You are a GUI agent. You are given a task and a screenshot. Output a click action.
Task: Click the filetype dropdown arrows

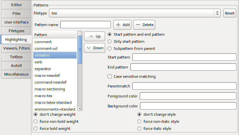pyautogui.click(x=217, y=13)
